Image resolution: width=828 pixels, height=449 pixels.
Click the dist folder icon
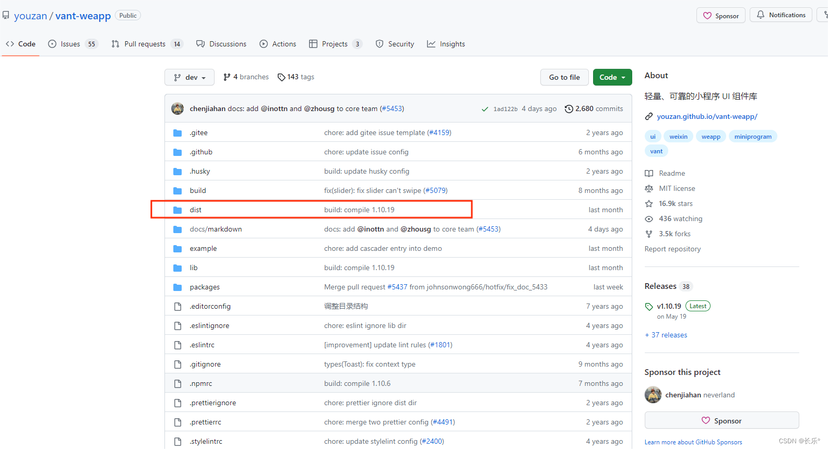click(178, 210)
